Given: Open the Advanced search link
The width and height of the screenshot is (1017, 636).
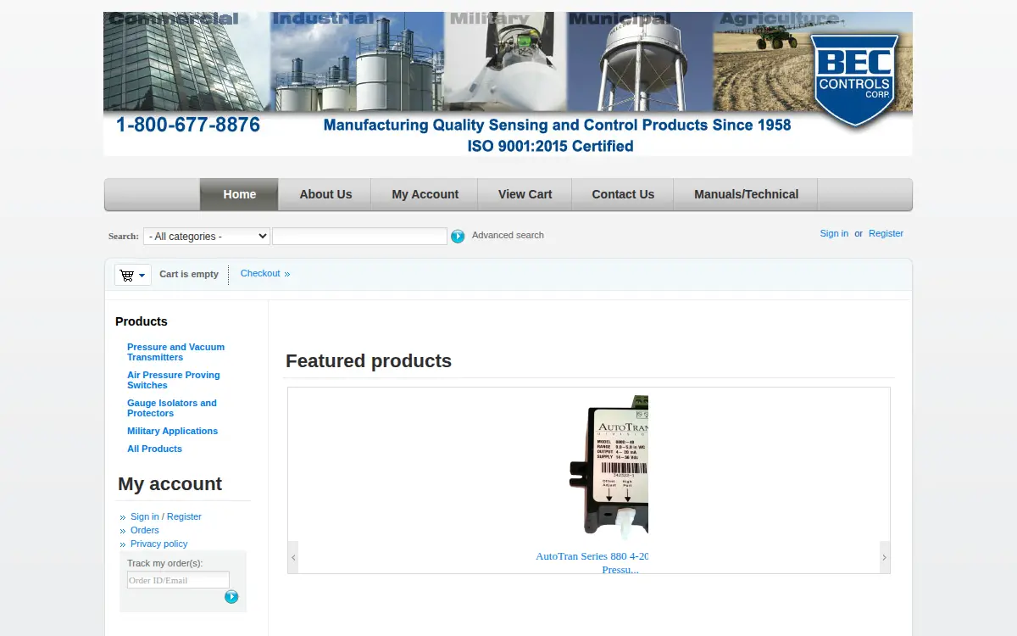Looking at the screenshot, I should point(508,235).
